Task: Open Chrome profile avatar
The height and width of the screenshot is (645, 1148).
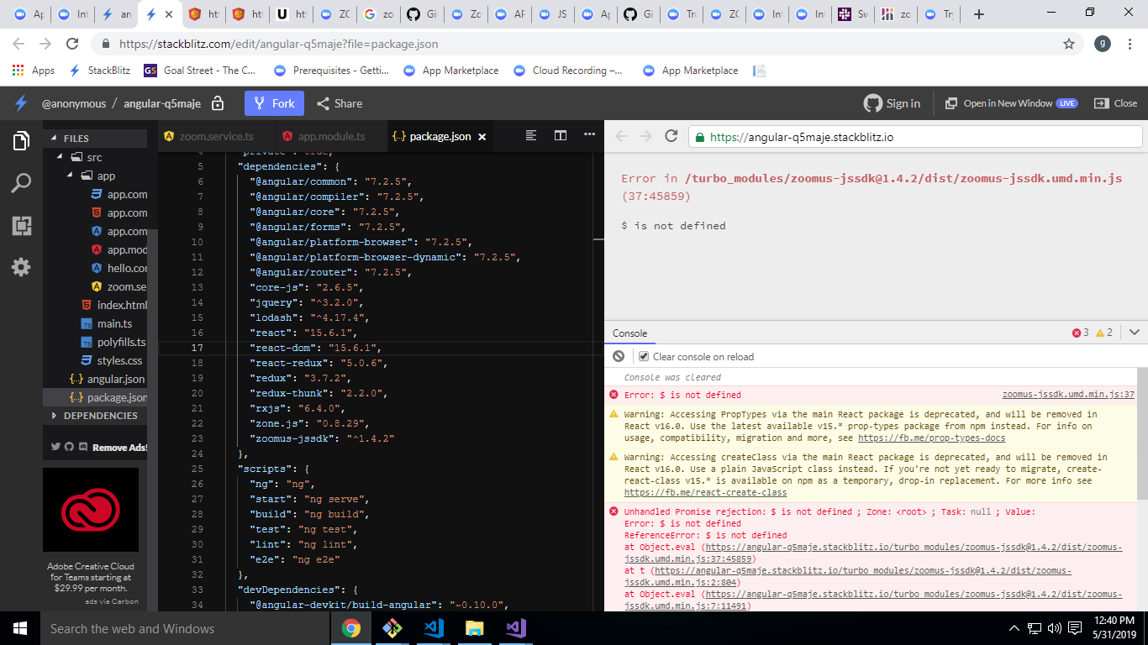Action: pos(1103,44)
